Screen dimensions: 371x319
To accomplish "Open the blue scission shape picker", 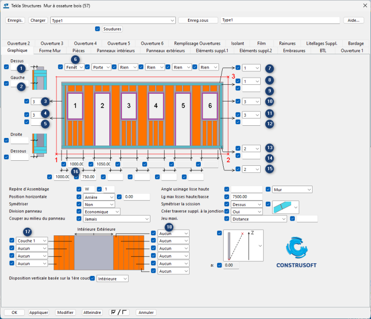I will 286,206.
